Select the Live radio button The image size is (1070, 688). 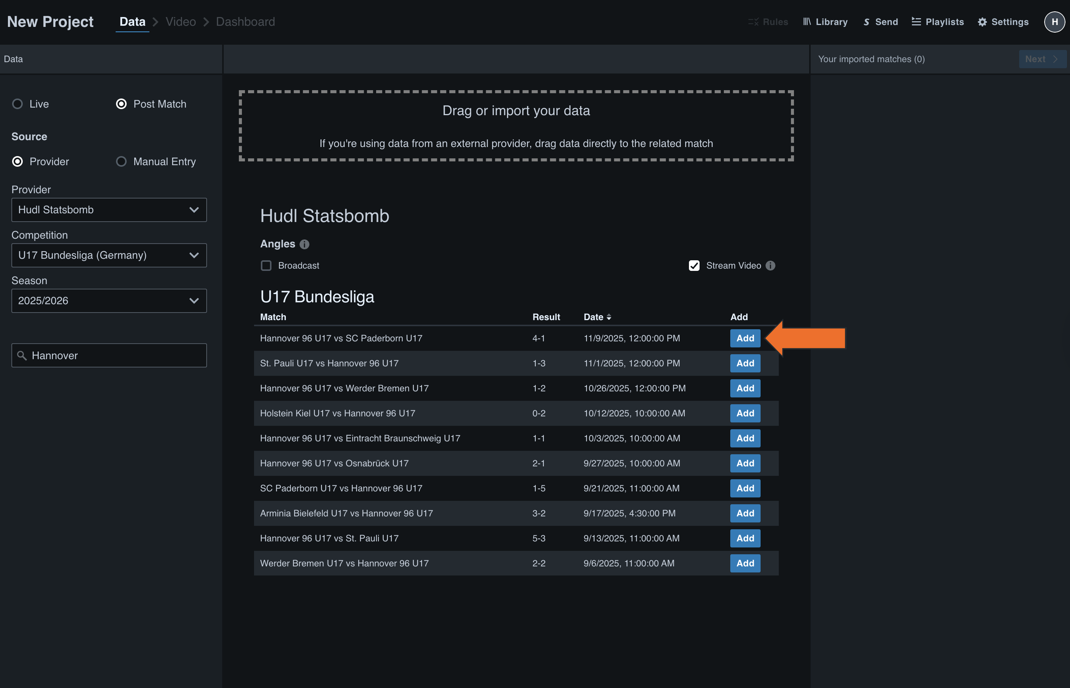tap(17, 104)
